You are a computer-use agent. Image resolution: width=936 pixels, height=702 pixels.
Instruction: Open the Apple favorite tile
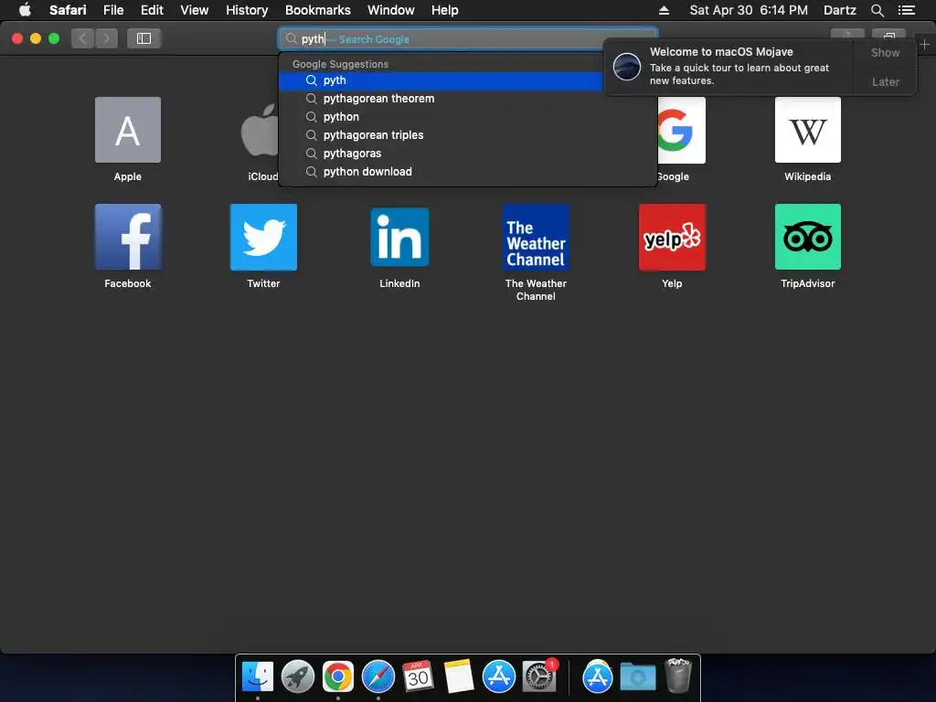[128, 130]
